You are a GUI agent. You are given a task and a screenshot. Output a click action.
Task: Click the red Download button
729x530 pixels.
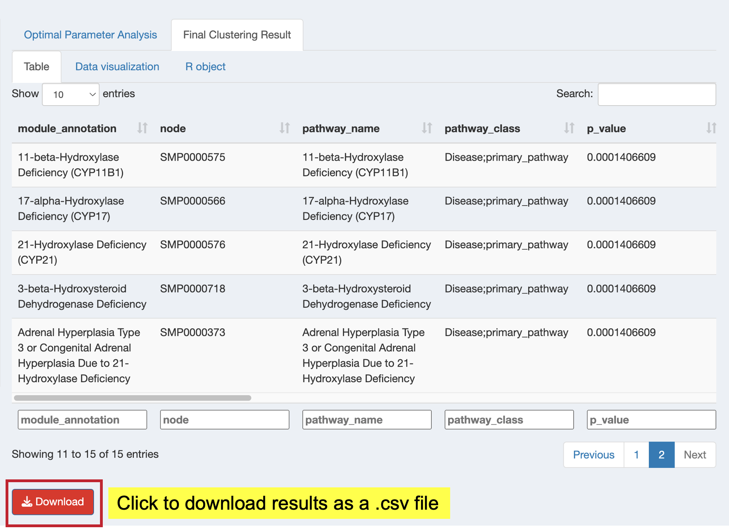pyautogui.click(x=53, y=502)
